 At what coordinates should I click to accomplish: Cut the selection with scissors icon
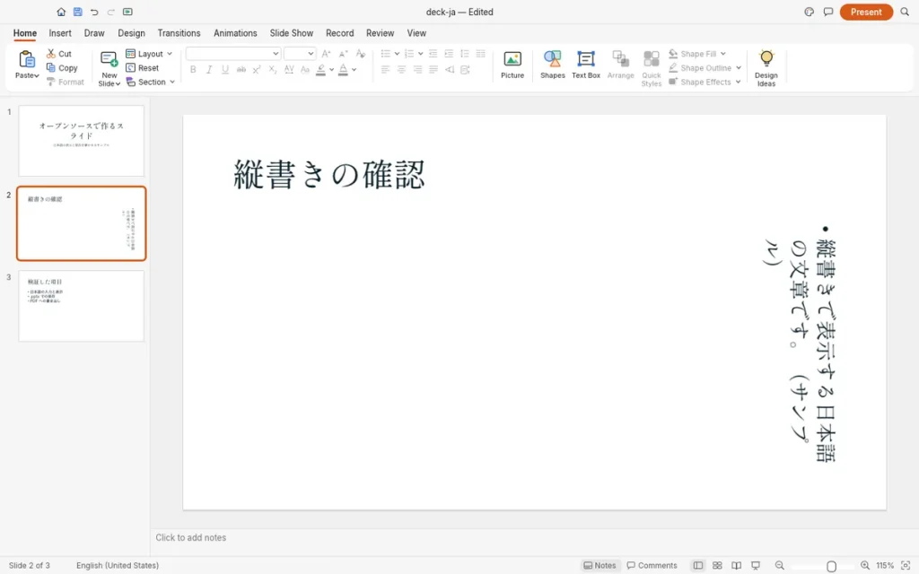pyautogui.click(x=58, y=53)
